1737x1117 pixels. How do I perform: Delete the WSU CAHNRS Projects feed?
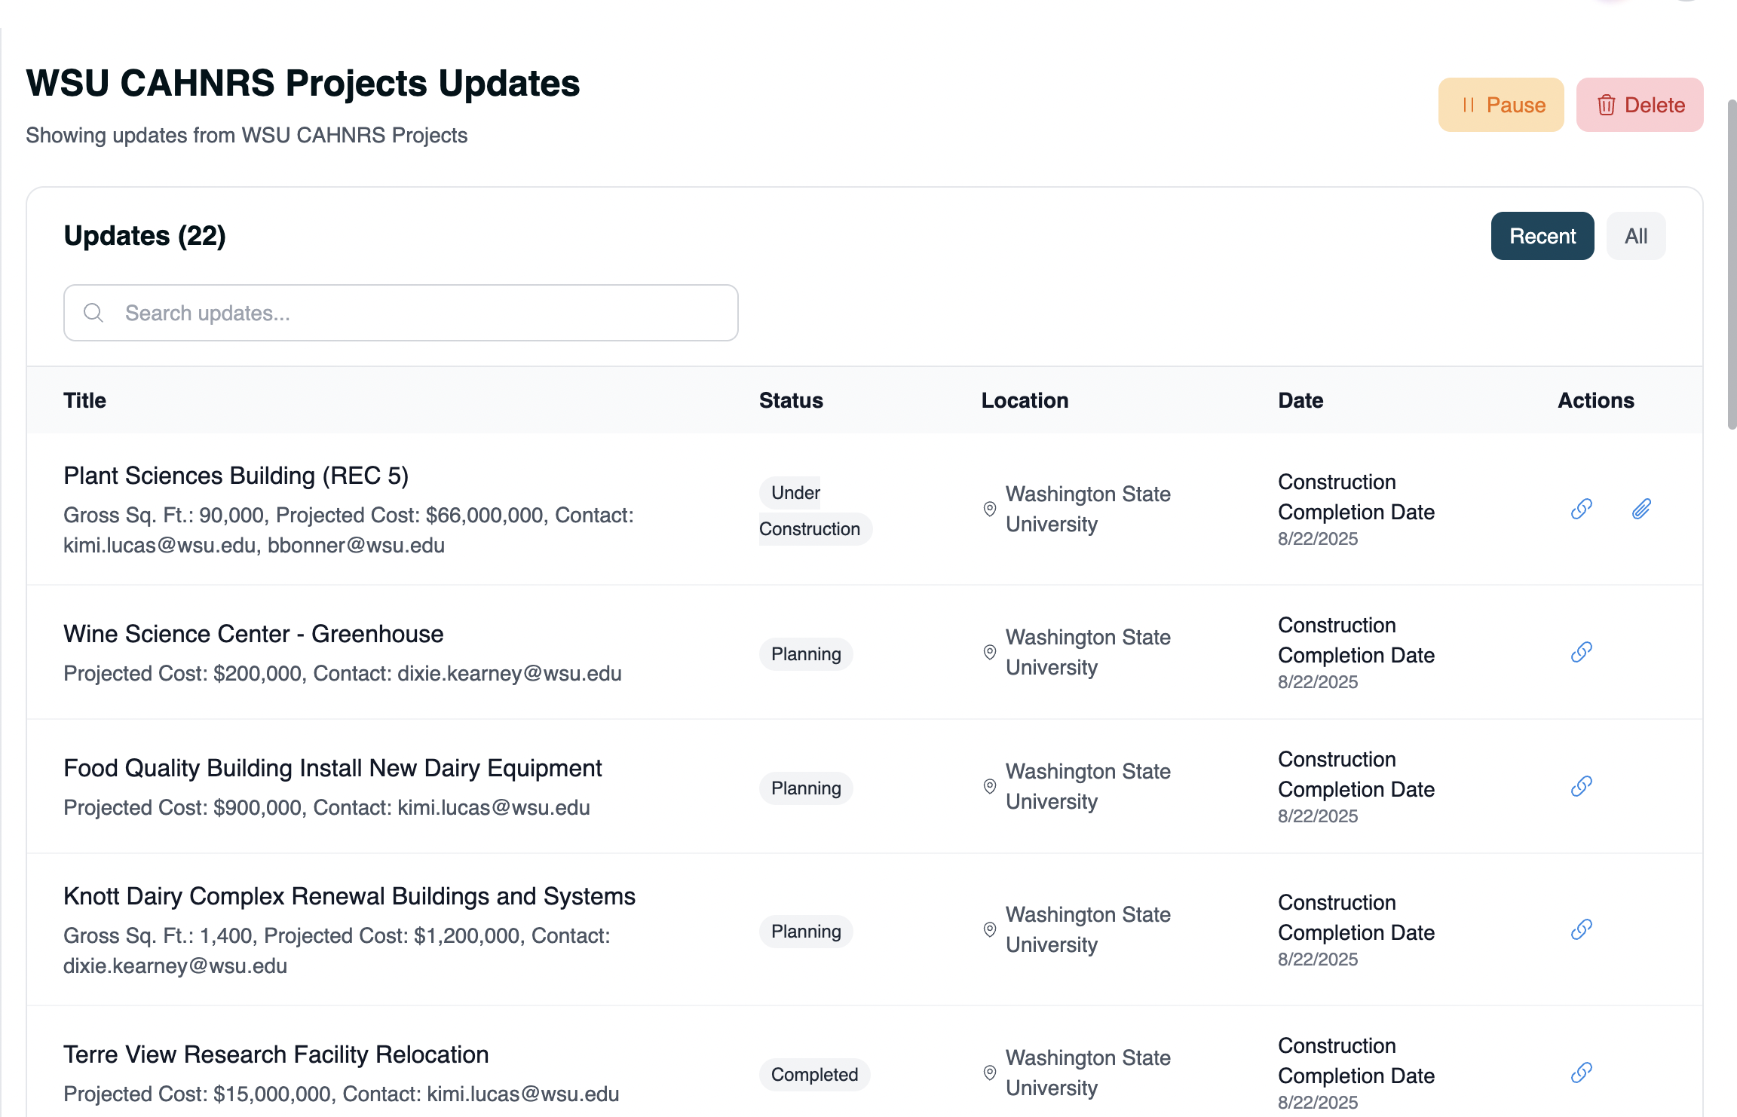point(1640,105)
